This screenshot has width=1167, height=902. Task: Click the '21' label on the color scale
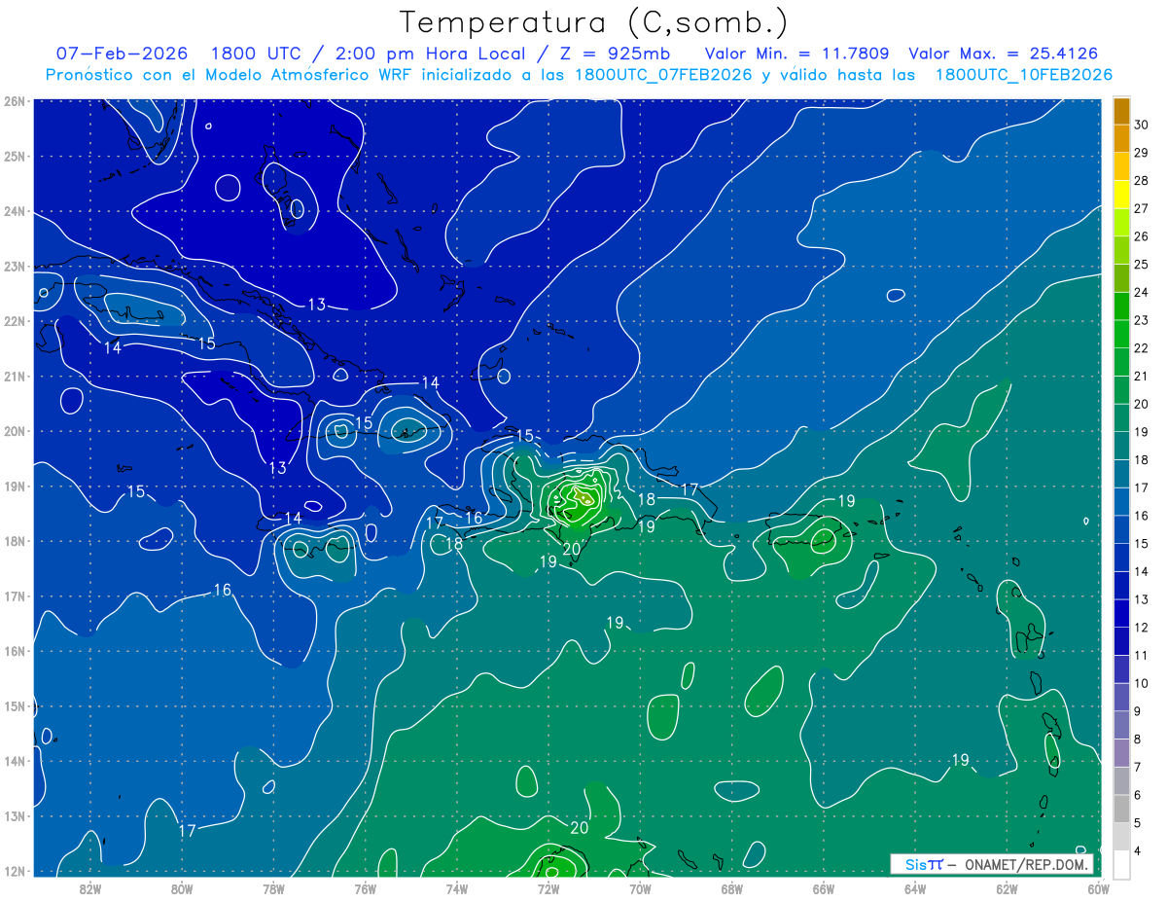point(1141,377)
